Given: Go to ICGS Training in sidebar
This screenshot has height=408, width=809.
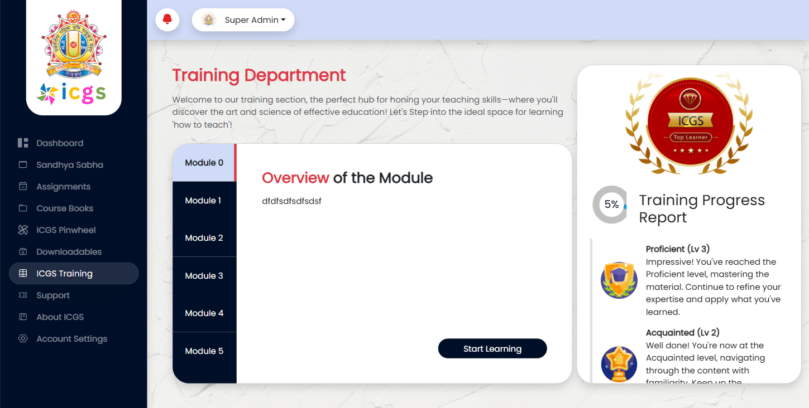Looking at the screenshot, I should click(x=74, y=274).
